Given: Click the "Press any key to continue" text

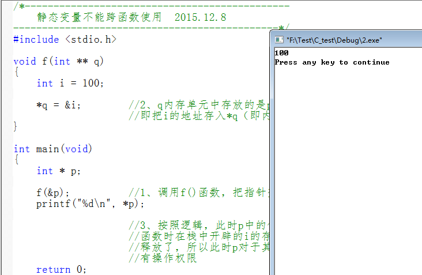Looking at the screenshot, I should pyautogui.click(x=332, y=62).
